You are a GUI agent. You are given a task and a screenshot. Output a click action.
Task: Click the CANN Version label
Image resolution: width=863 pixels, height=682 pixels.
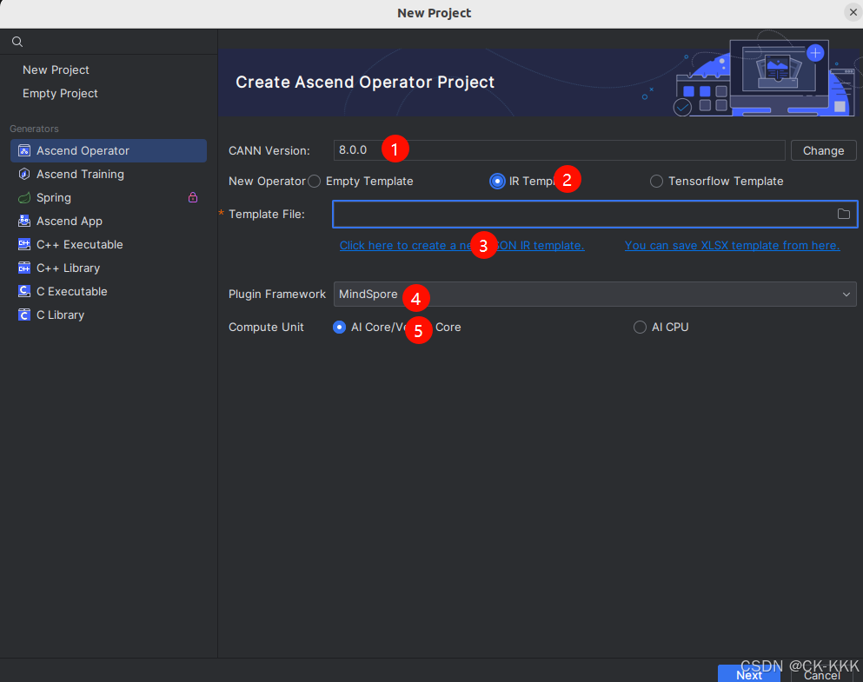click(269, 150)
